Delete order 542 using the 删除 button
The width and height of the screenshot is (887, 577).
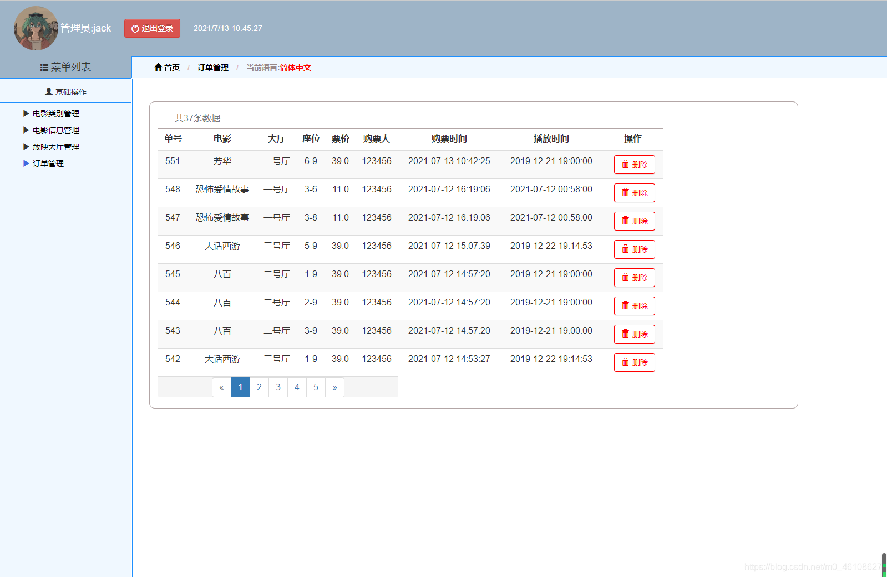click(x=635, y=362)
